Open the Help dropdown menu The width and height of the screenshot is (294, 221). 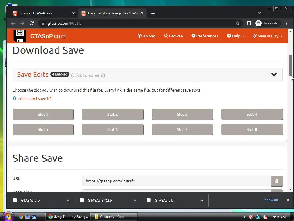click(235, 36)
